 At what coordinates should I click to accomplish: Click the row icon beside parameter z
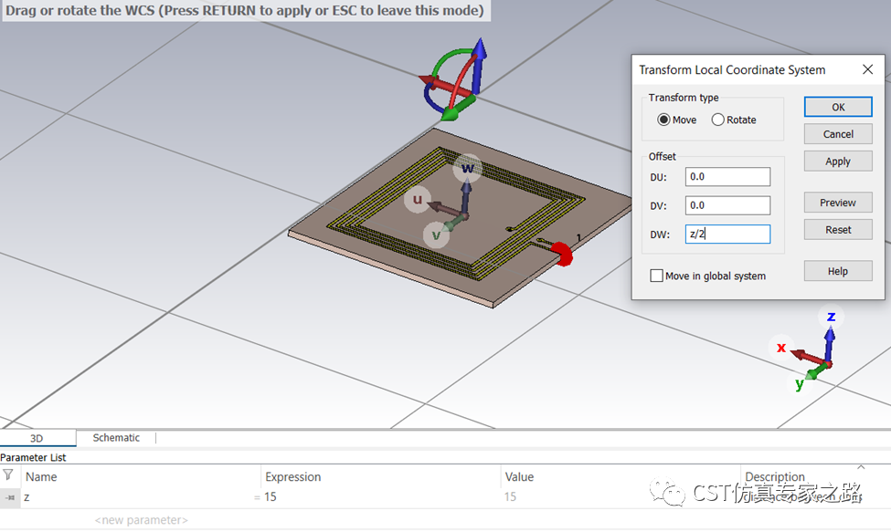pyautogui.click(x=10, y=497)
